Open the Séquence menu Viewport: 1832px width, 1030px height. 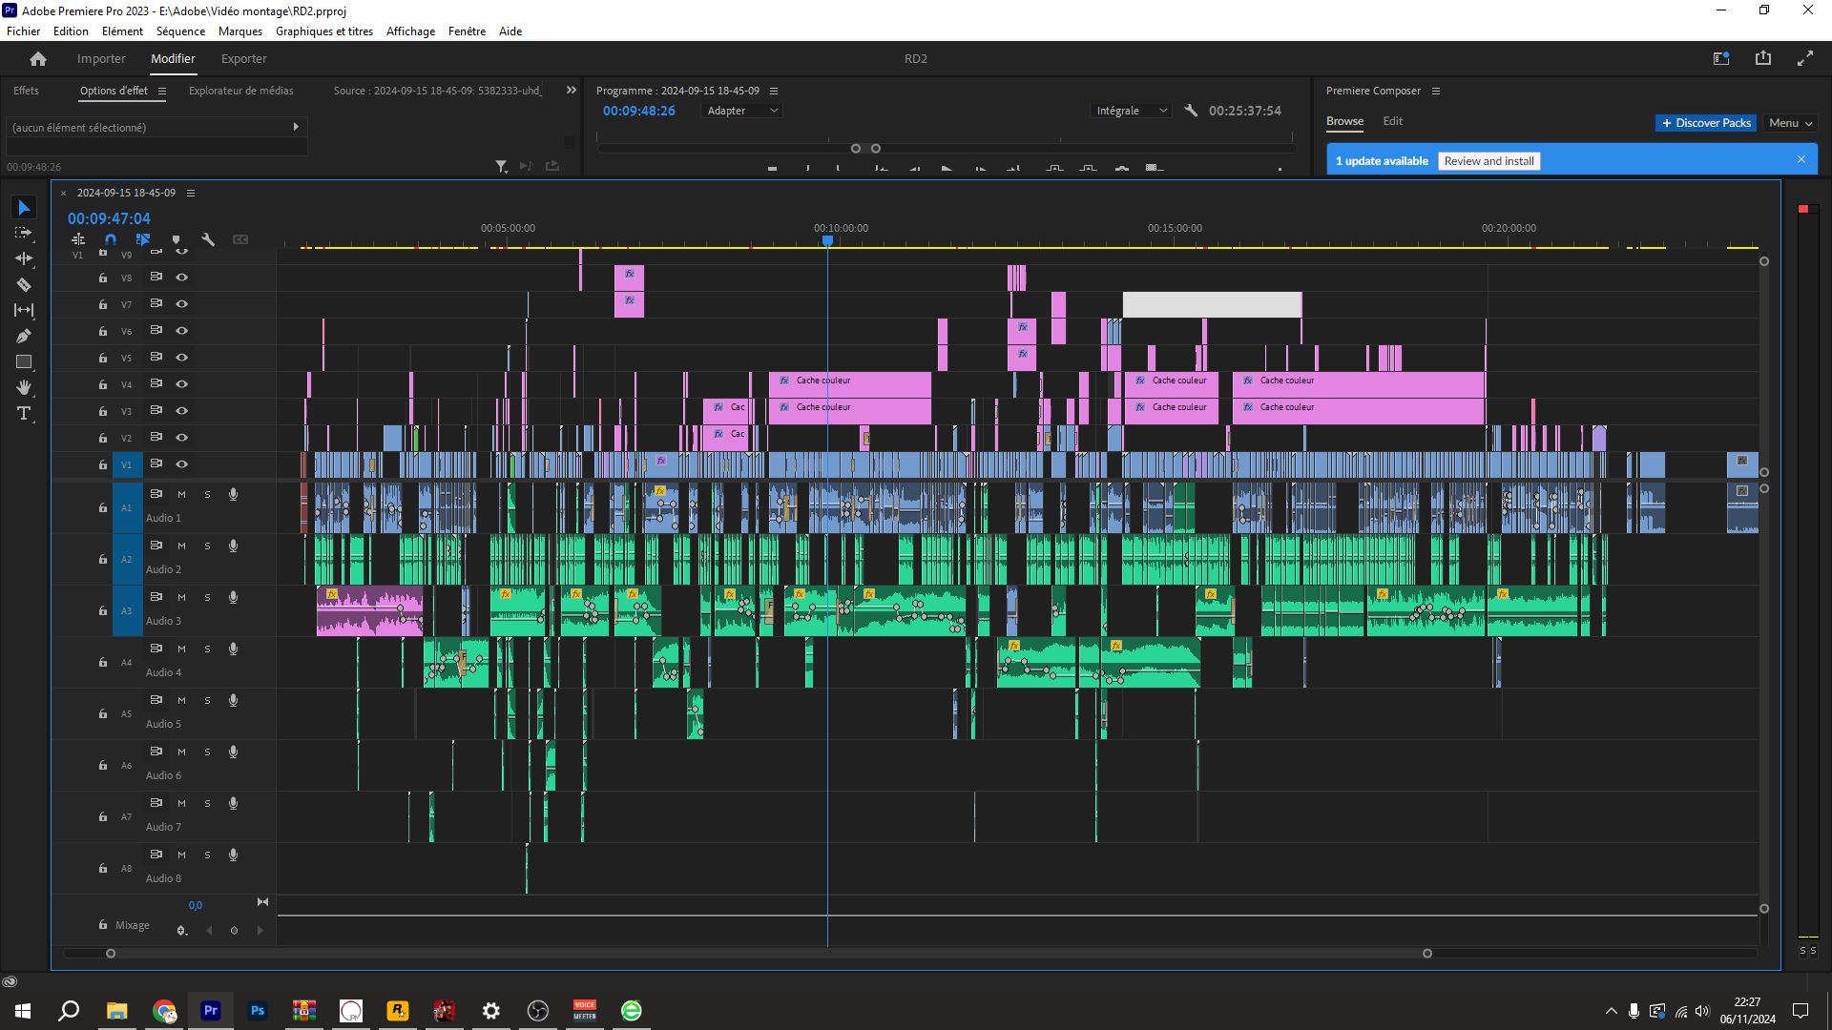(180, 31)
